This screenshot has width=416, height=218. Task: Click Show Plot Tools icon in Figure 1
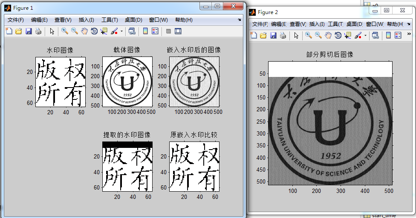178,31
